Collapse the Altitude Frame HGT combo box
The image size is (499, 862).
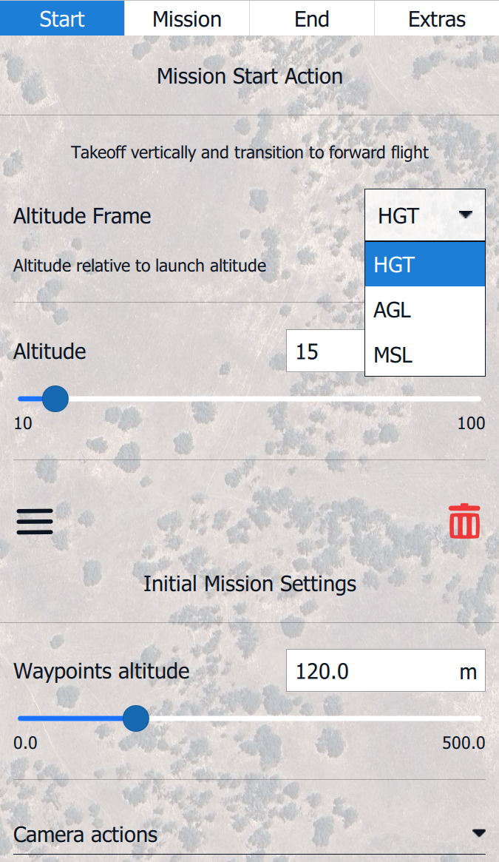pos(424,215)
